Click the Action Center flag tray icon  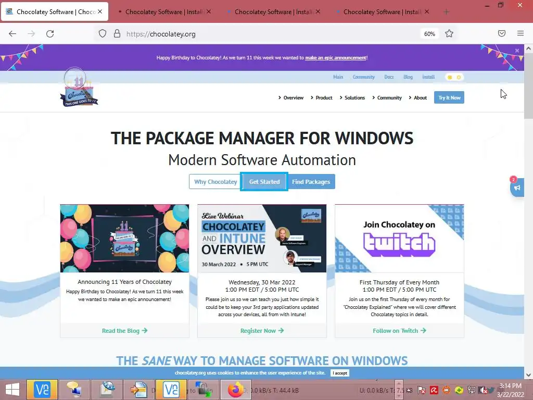tap(422, 390)
